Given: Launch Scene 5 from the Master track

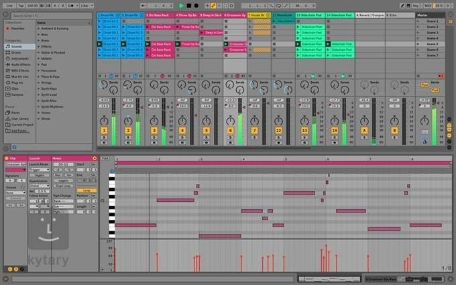Looking at the screenshot, I should [x=418, y=44].
